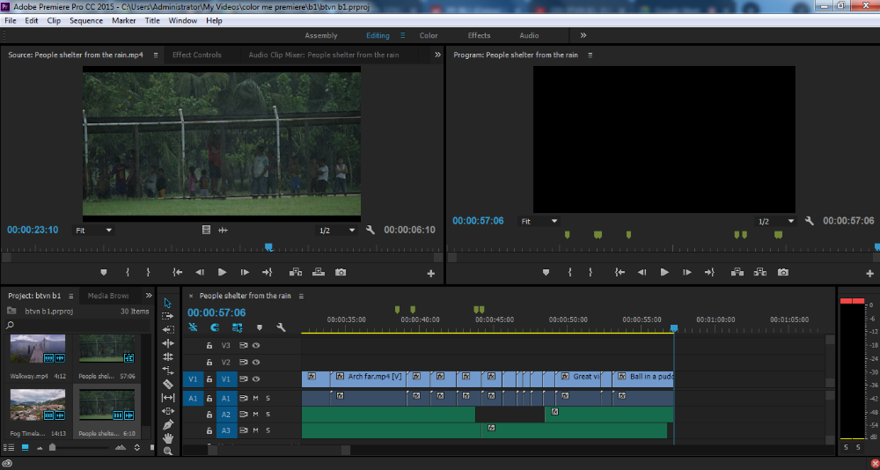Open Editing workspace menu icon
Viewport: 880px width, 470px height.
click(x=402, y=35)
